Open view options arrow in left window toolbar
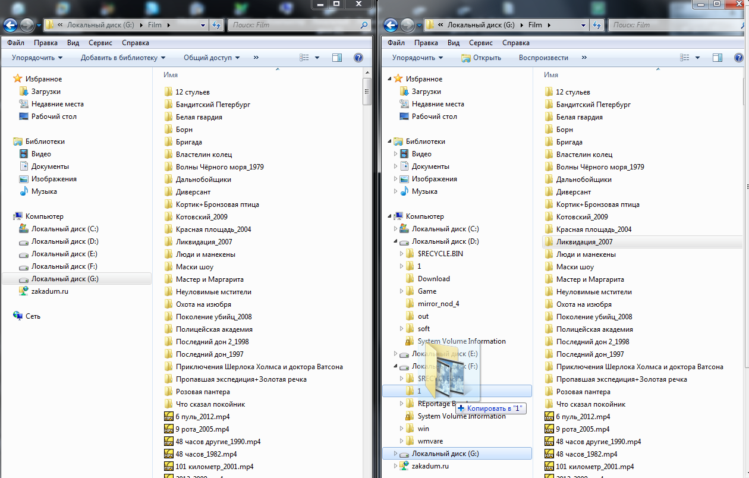The image size is (749, 478). (317, 58)
